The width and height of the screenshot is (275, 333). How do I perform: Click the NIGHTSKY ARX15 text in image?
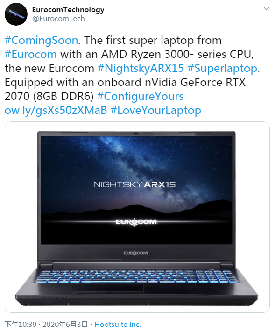[134, 184]
